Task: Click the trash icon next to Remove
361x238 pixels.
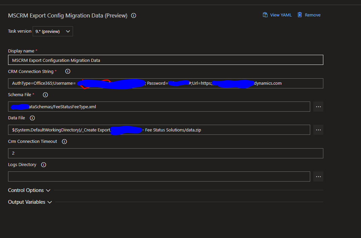Action: [x=299, y=15]
